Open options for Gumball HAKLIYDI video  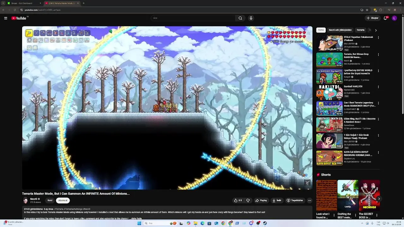pos(378,87)
